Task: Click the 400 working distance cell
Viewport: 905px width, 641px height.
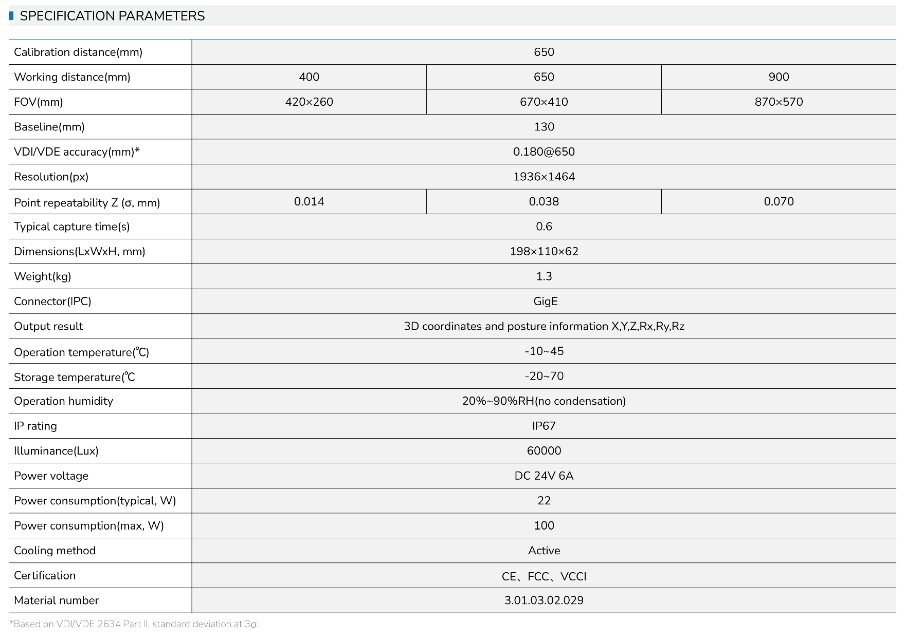Action: 309,77
